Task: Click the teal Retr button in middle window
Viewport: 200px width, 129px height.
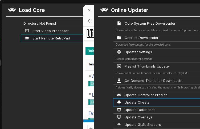Action: [90, 51]
